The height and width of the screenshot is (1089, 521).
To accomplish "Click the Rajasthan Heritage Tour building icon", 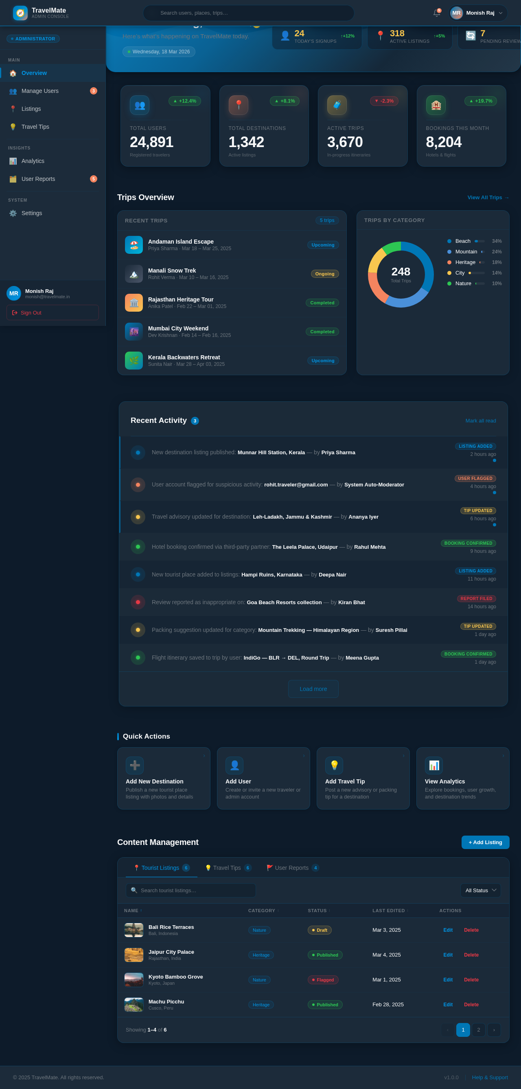I will [x=134, y=303].
